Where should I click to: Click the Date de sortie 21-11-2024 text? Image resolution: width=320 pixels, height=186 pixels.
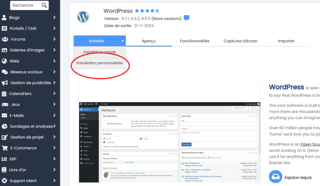coord(129,26)
